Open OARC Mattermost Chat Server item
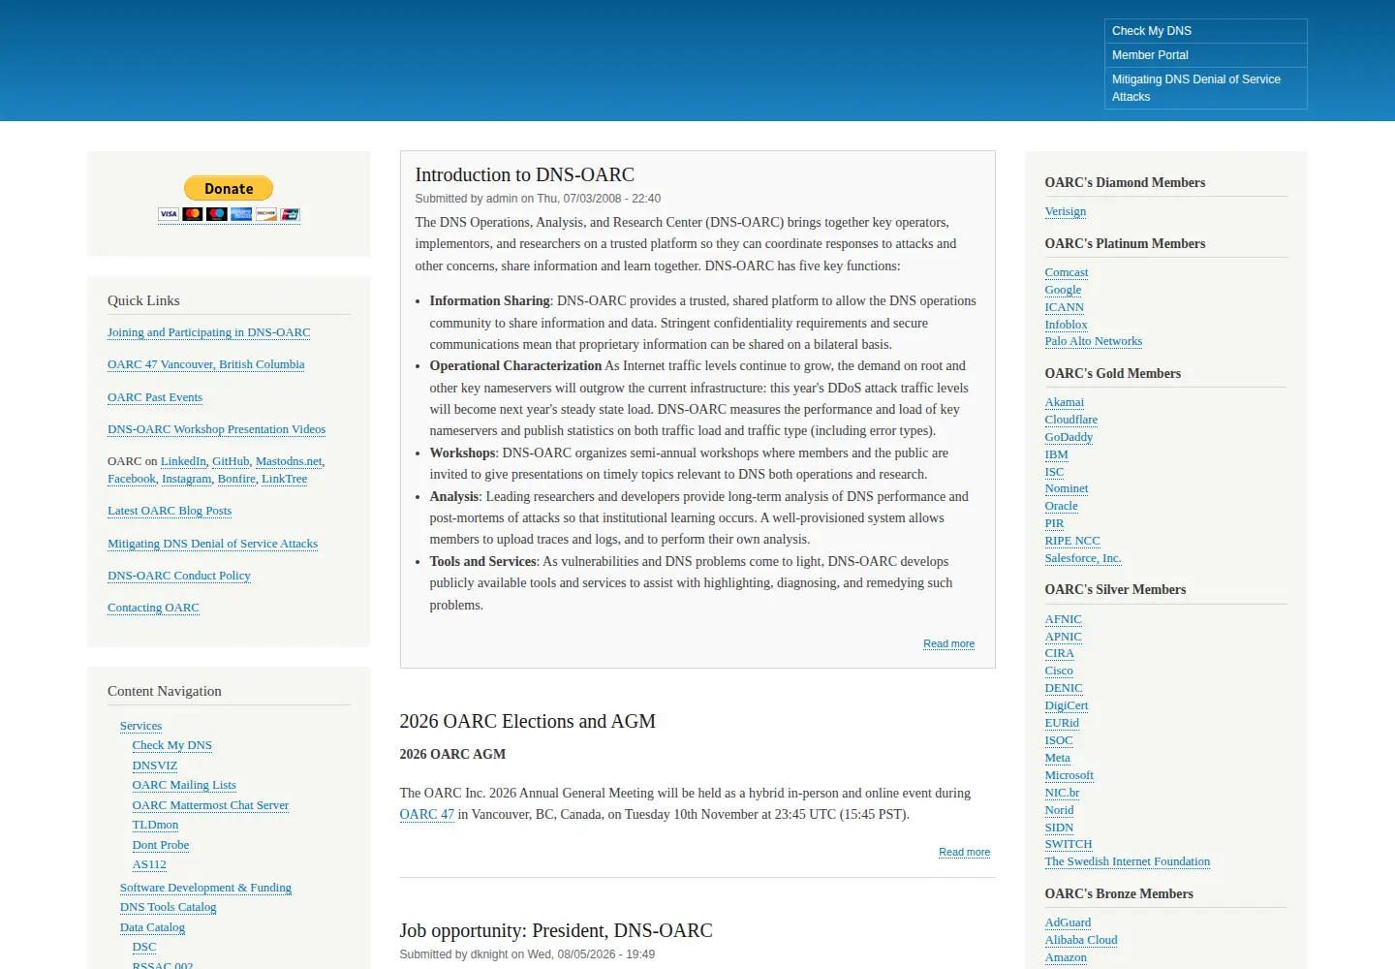1395x969 pixels. [210, 805]
